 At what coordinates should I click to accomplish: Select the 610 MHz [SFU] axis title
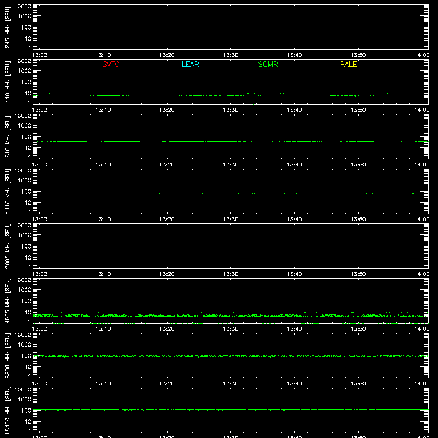click(x=7, y=136)
